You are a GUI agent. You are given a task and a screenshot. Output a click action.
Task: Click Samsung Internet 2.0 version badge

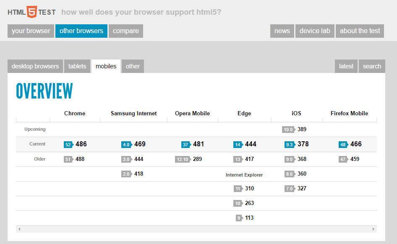[x=127, y=174]
